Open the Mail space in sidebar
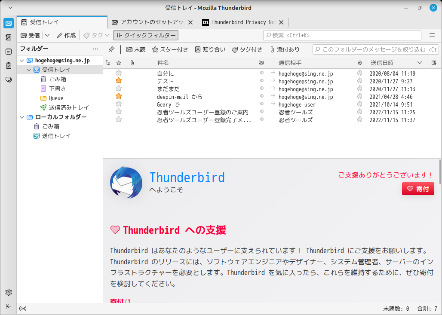Viewport: 442px width, 315px height. (x=9, y=23)
